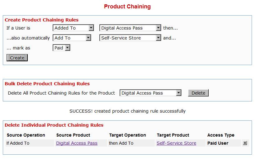Click the 'then Add To' table cell

[121, 143]
